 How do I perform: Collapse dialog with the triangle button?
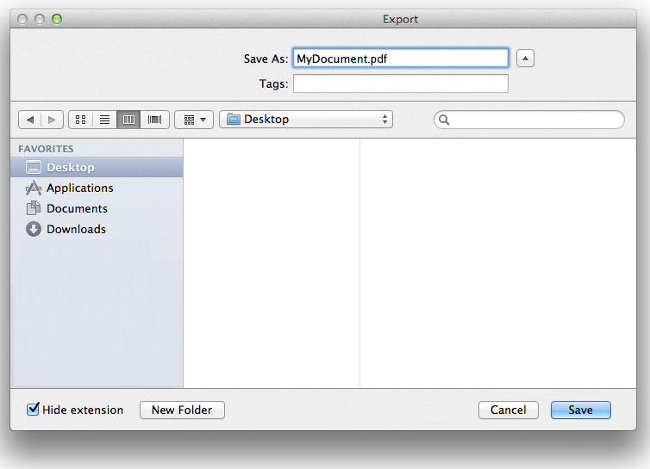(x=525, y=59)
